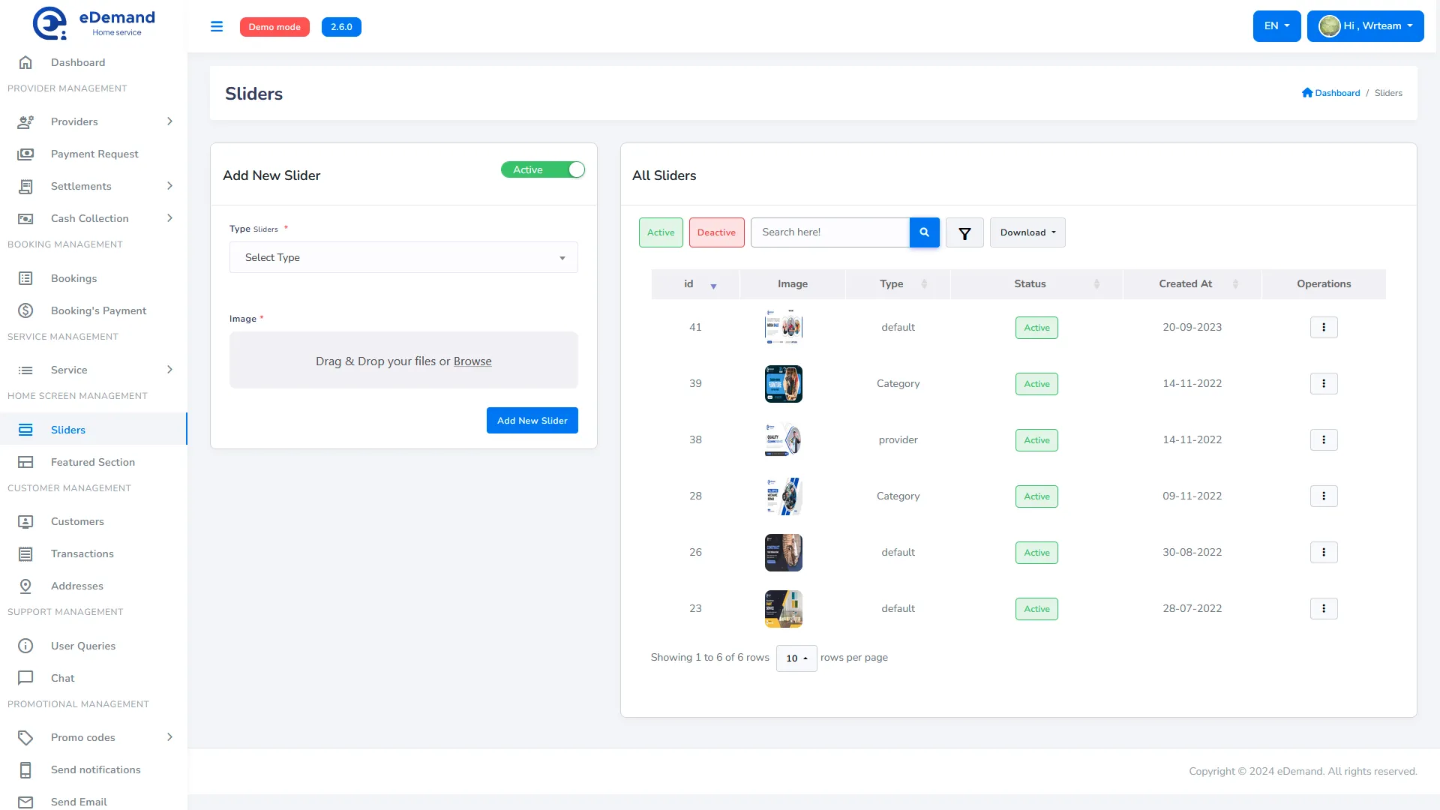The height and width of the screenshot is (810, 1440).
Task: Click the Search here input field
Action: pyautogui.click(x=830, y=232)
